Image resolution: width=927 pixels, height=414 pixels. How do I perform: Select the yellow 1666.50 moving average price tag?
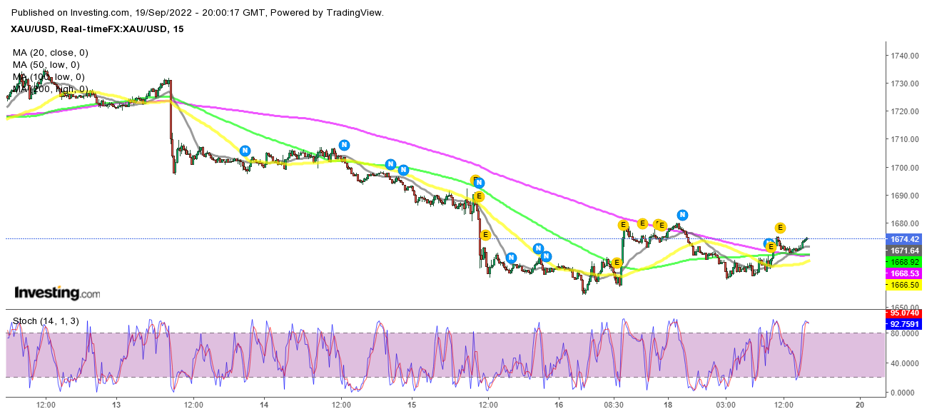[x=902, y=286]
